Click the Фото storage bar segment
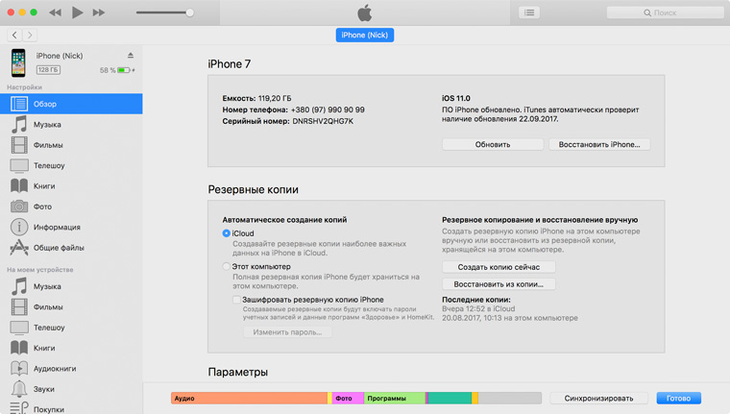Viewport: 730px width, 414px height. (348, 399)
